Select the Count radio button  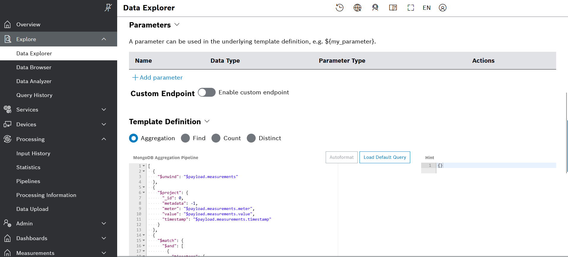216,138
